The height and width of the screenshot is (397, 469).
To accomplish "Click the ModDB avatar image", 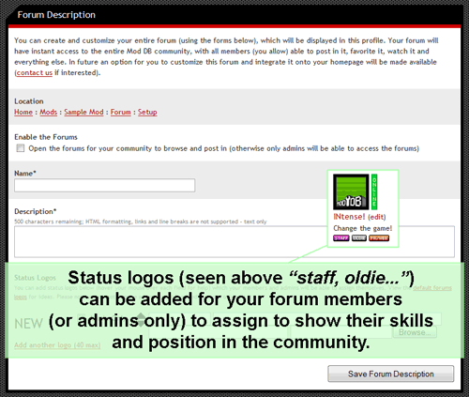I will click(351, 191).
